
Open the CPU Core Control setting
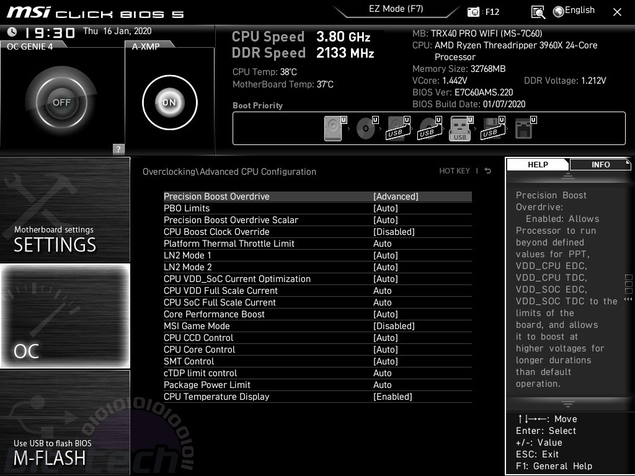(317, 350)
